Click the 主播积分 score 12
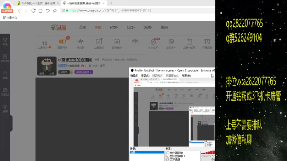287x161 pixels. tap(44, 43)
